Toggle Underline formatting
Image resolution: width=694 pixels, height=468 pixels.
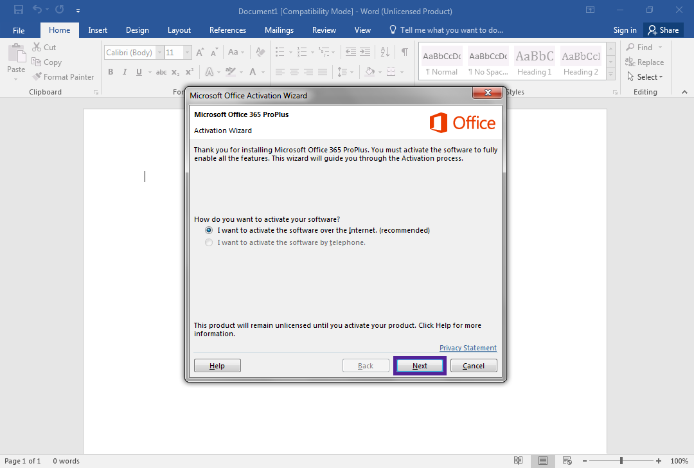coord(139,72)
